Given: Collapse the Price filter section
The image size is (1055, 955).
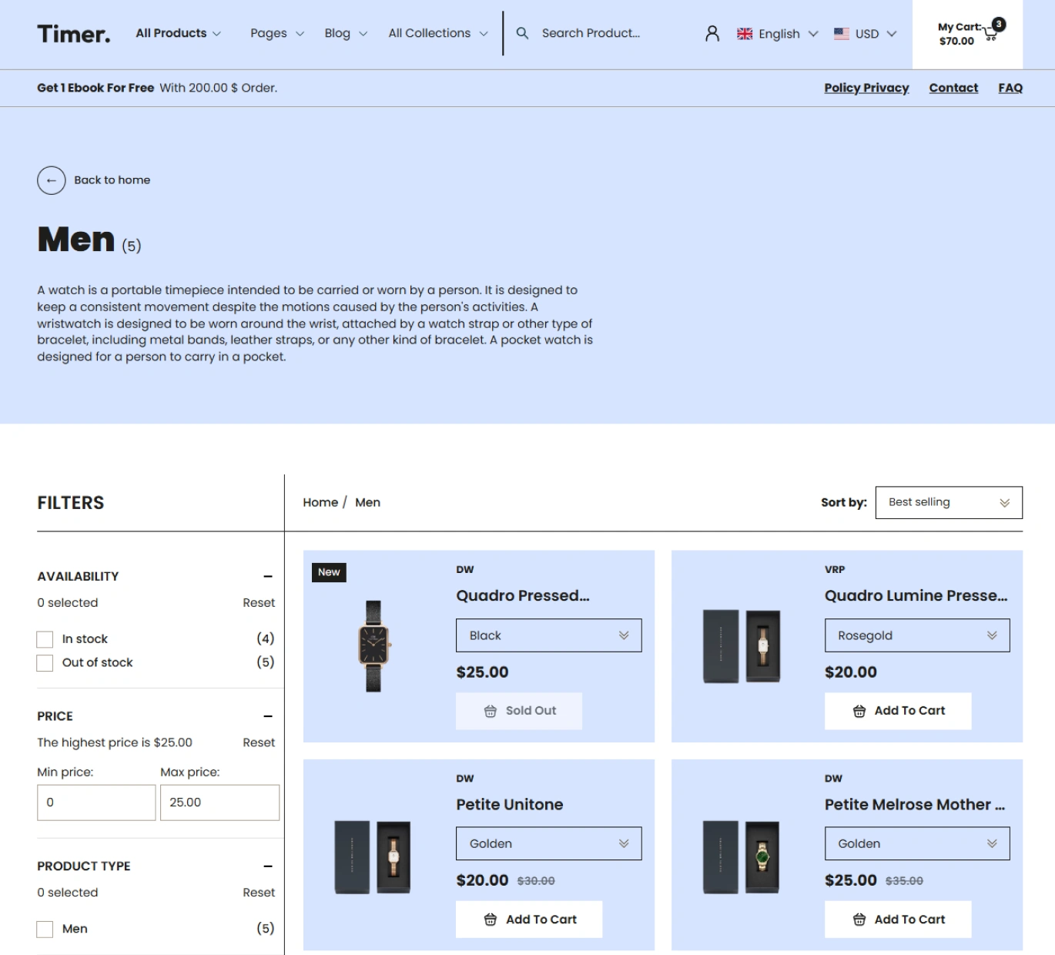Looking at the screenshot, I should pyautogui.click(x=267, y=716).
